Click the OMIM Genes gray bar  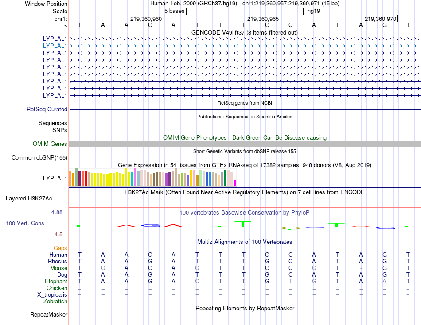245,144
